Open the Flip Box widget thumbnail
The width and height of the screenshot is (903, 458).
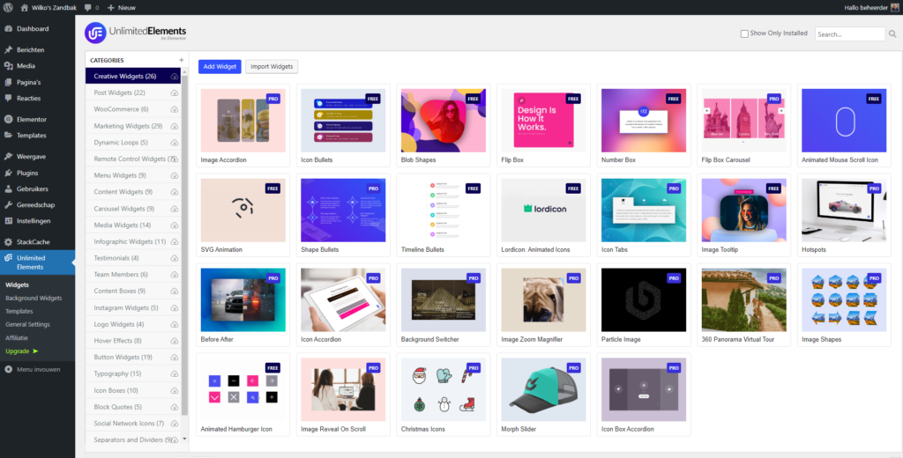(543, 121)
